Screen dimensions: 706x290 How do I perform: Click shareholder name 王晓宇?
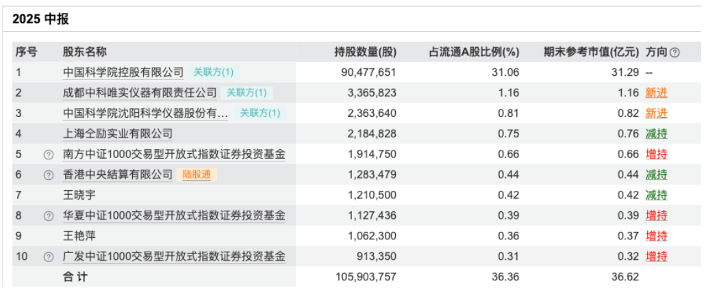[x=79, y=195]
